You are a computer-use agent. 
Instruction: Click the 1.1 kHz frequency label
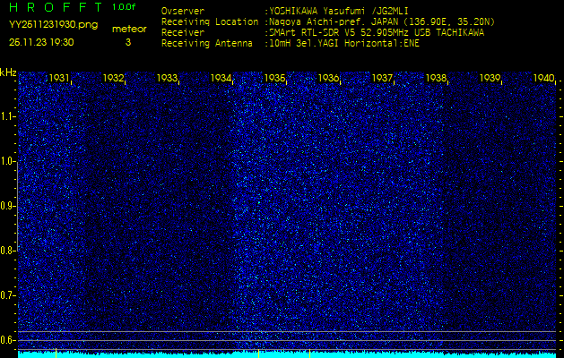click(8, 116)
